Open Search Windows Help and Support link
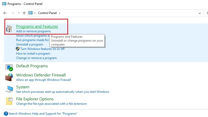Image resolution: width=208 pixels, height=117 pixels. click(43, 114)
